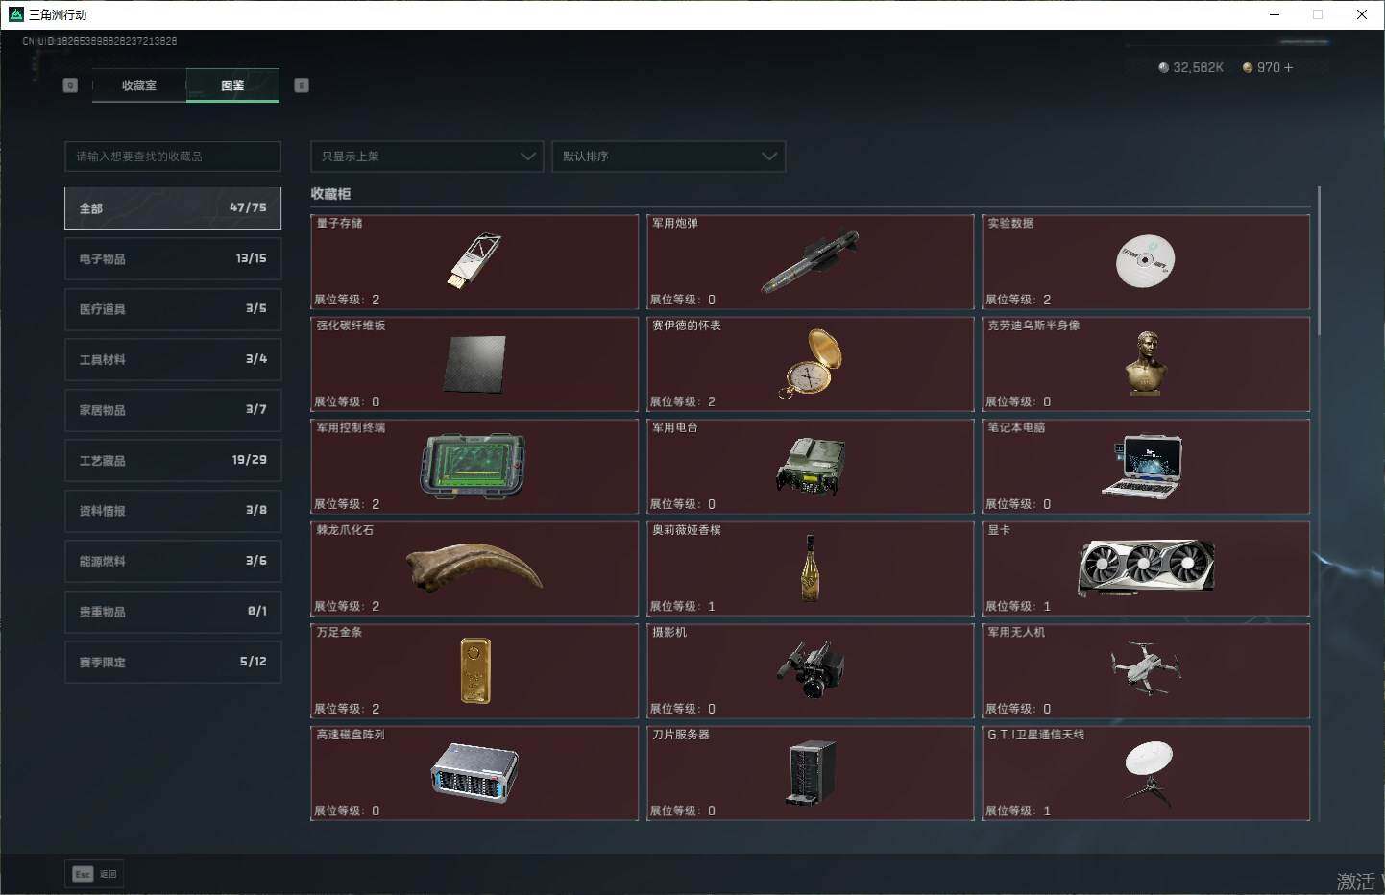Open the 工艺藏品 category
Viewport: 1385px width, 895px height.
(x=173, y=460)
